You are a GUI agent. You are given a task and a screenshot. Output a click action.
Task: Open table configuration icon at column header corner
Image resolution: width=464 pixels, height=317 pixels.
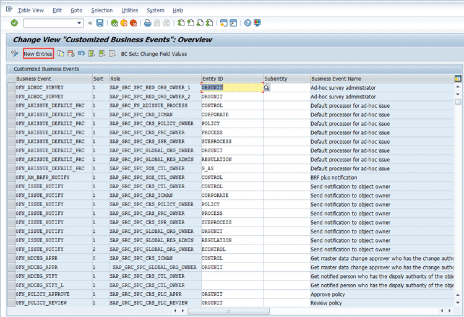(x=458, y=79)
